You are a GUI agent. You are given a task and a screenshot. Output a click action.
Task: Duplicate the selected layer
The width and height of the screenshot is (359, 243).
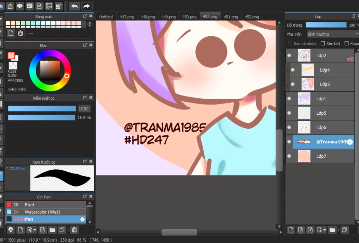click(344, 229)
